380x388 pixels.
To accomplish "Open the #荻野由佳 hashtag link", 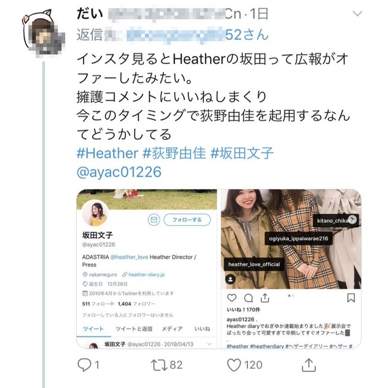I will tap(174, 153).
